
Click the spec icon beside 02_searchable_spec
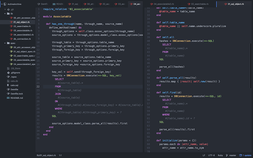[11, 56]
